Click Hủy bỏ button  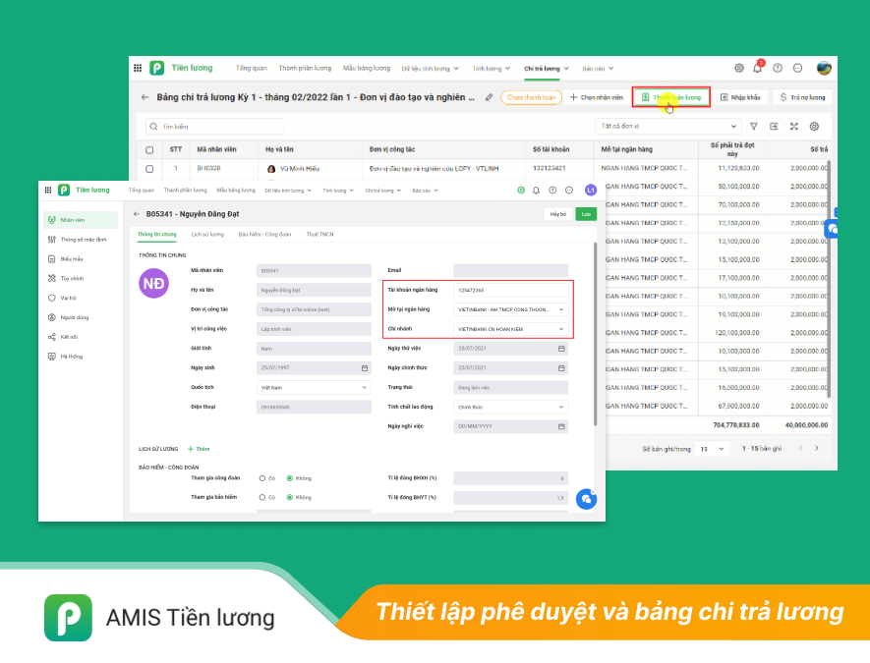[x=558, y=214]
